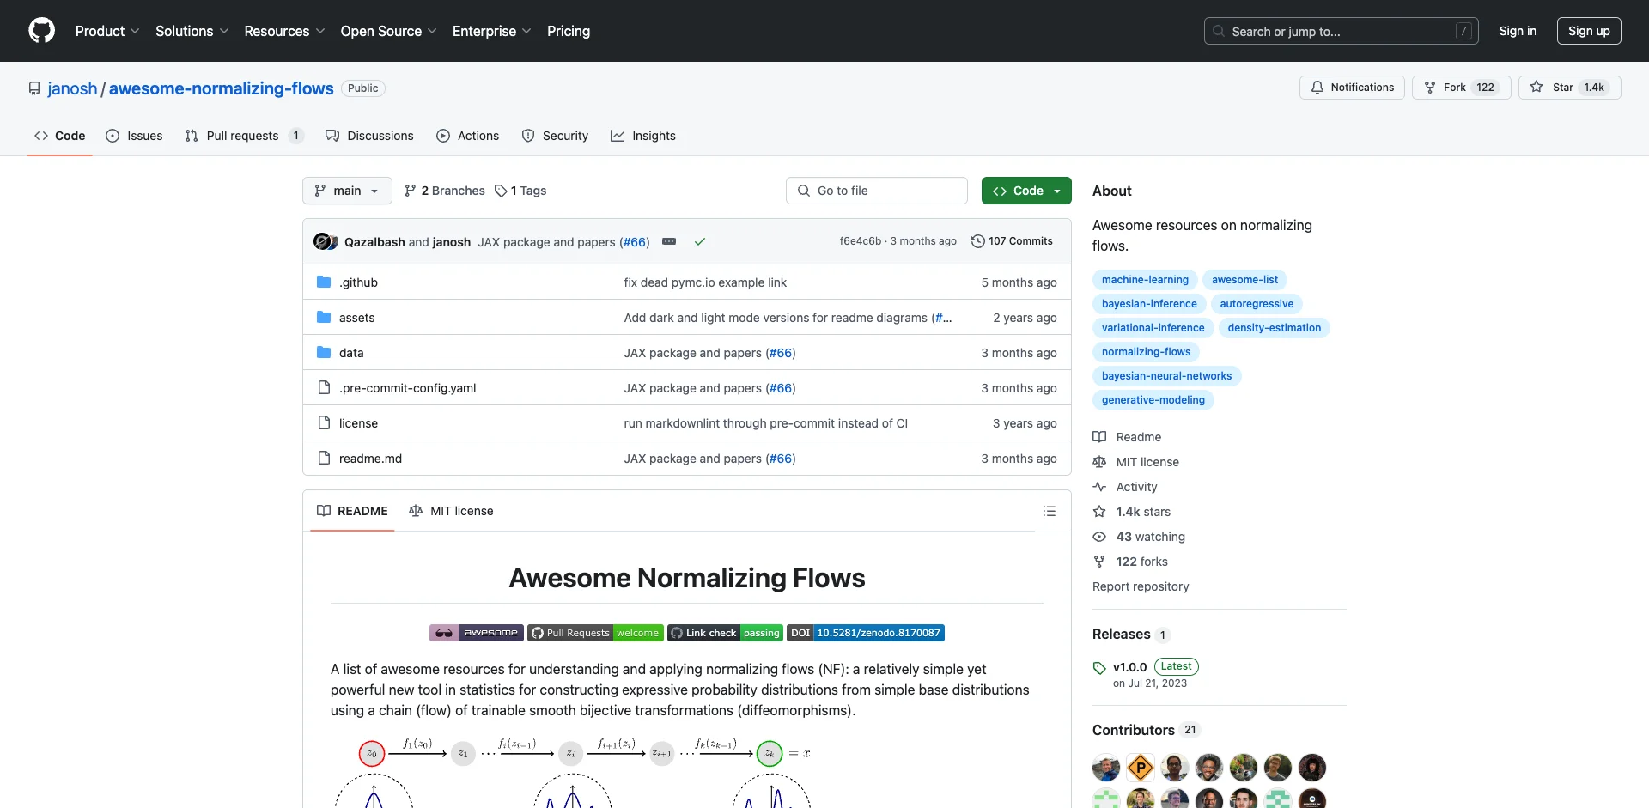
Task: Open the f6e4c6b commit hash link
Action: point(861,241)
